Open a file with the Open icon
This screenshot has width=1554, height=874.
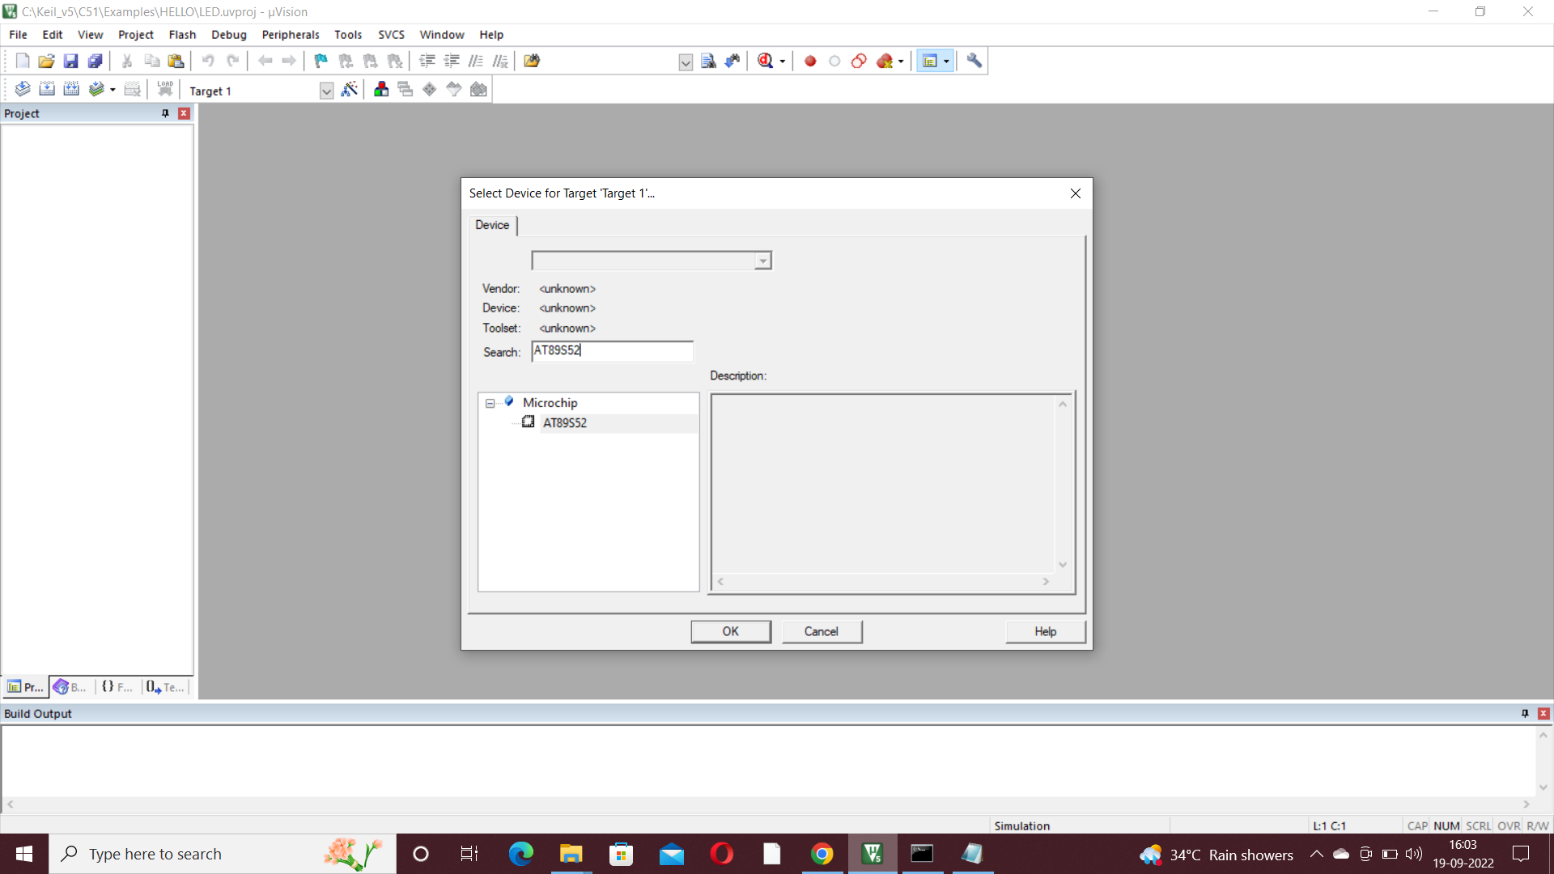[46, 61]
